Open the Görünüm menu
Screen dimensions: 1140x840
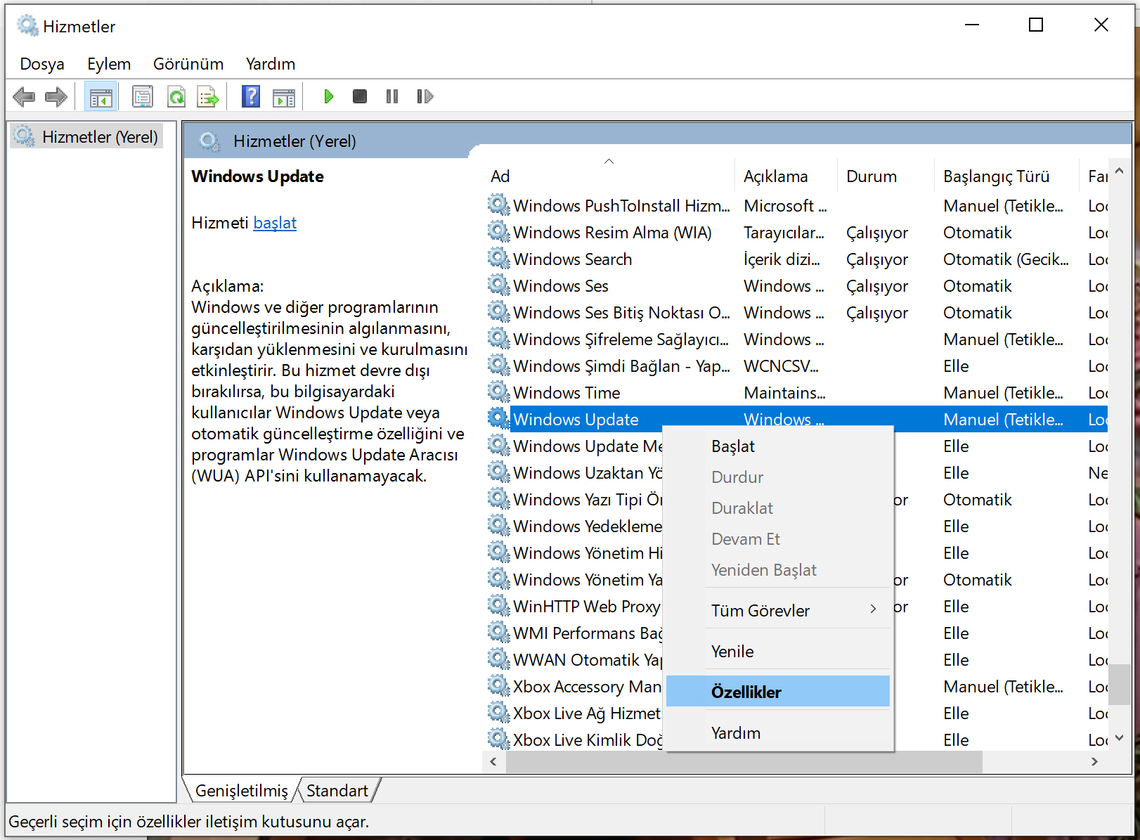click(x=188, y=64)
